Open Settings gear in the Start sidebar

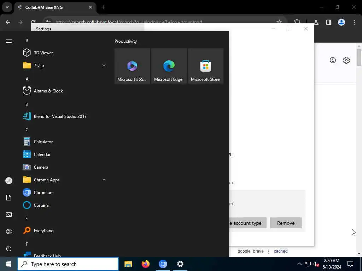click(x=9, y=231)
